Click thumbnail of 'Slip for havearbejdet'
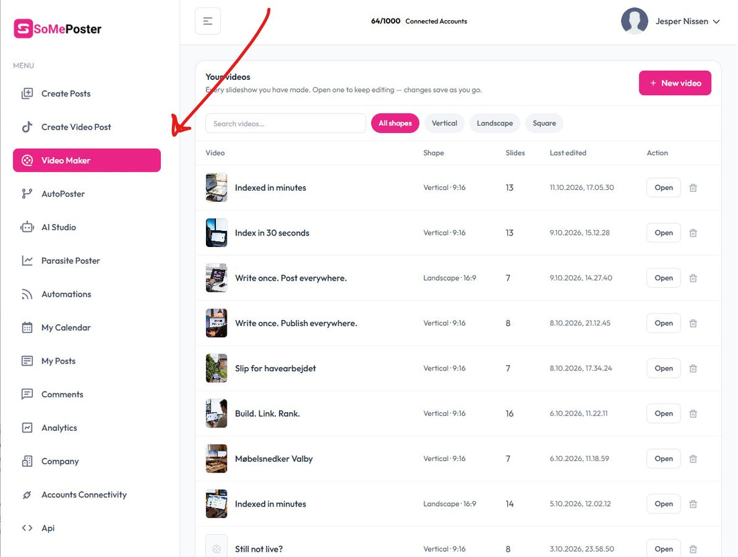The image size is (738, 557). 217,368
